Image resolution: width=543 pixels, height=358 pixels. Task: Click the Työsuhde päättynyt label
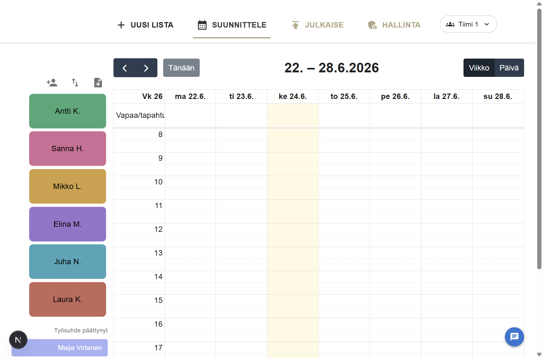pyautogui.click(x=81, y=330)
